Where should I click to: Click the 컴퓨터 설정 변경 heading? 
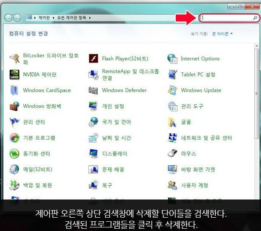coord(28,33)
